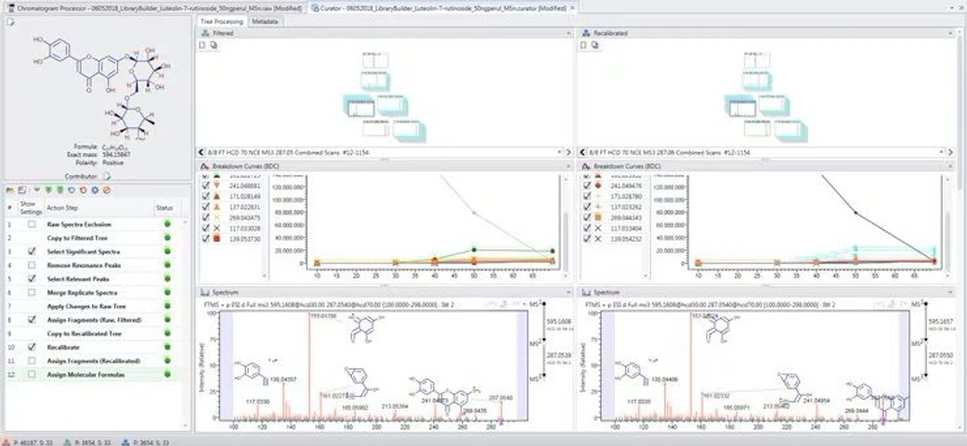Viewport: 967px width, 446px height.
Task: Close the Curator document tab
Action: click(x=572, y=7)
